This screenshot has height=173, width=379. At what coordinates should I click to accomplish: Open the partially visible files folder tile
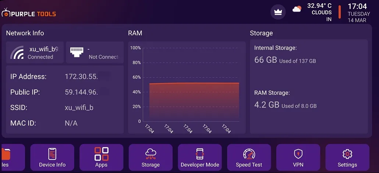coord(13,157)
